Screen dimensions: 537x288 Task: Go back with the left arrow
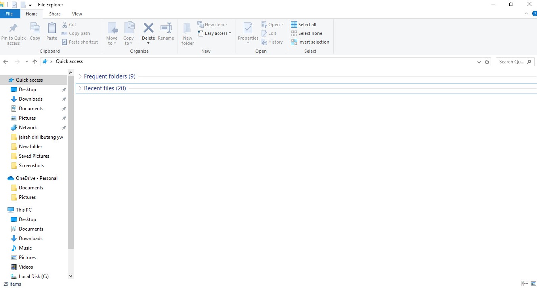[6, 62]
